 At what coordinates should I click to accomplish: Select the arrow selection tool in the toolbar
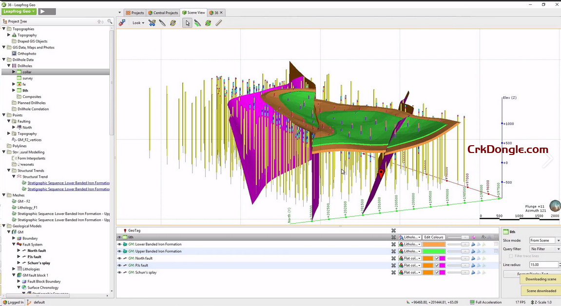click(x=187, y=23)
